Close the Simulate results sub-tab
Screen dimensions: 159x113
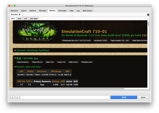pyautogui.click(x=19, y=14)
